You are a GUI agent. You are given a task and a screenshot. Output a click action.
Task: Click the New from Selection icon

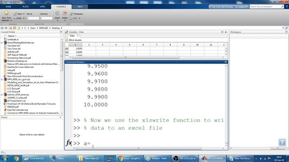[6, 13]
